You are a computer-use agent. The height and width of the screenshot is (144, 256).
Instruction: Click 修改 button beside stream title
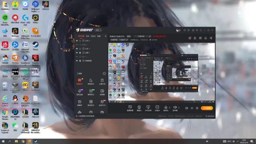click(129, 36)
